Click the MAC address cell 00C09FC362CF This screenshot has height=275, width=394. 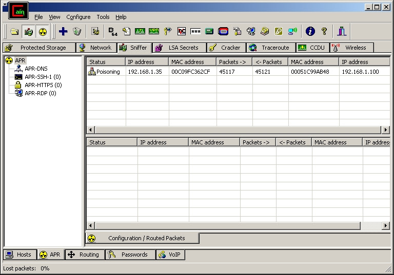click(191, 72)
